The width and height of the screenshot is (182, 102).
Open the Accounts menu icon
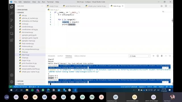(x=12, y=75)
